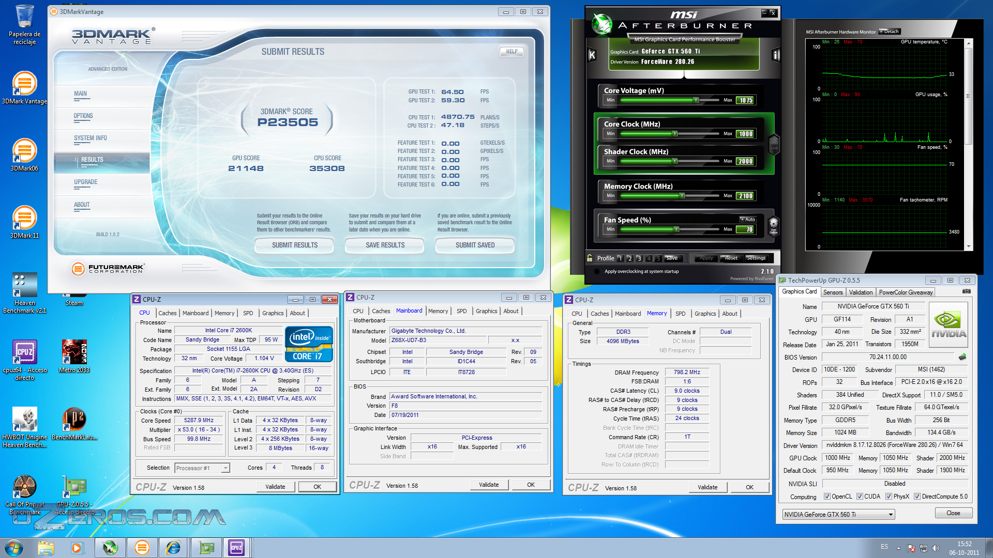Toggle the CUDA checkbox in GPU-Z
993x558 pixels.
pyautogui.click(x=860, y=497)
